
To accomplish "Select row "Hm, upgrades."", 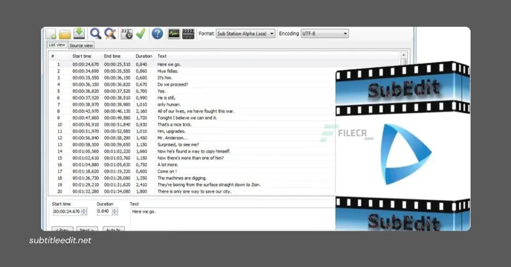I will point(192,131).
